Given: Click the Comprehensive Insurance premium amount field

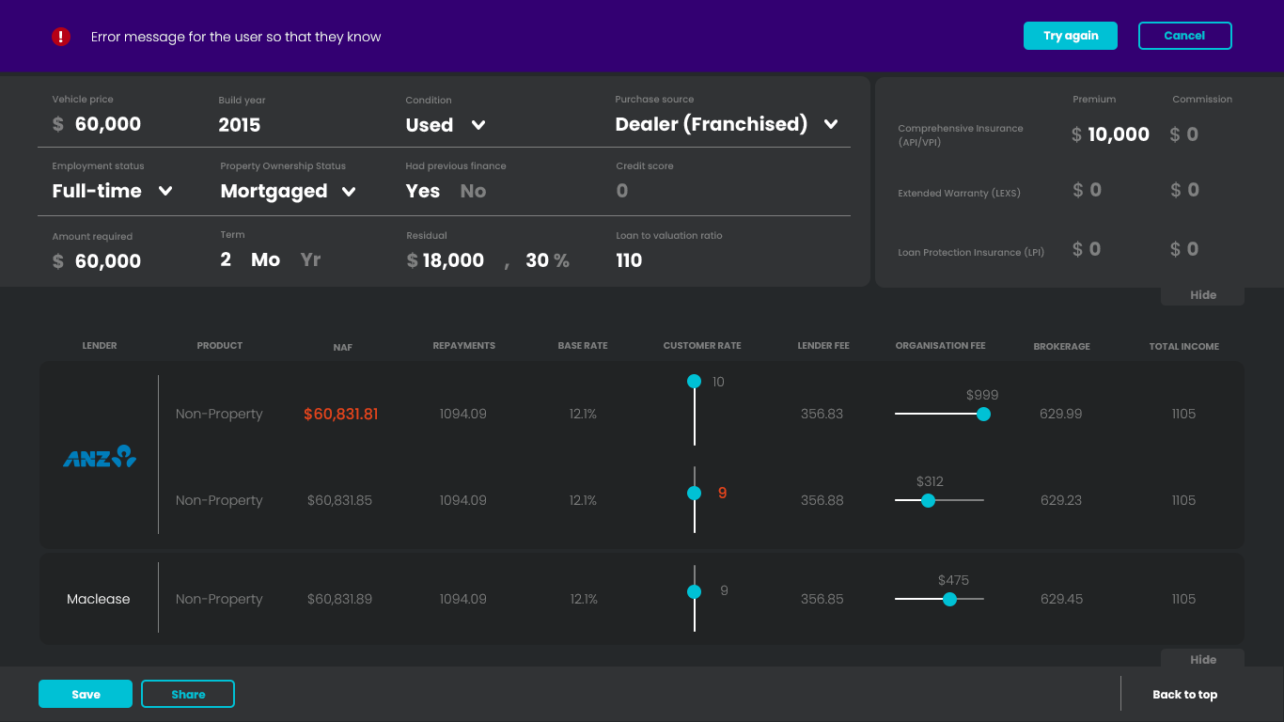Looking at the screenshot, I should point(1118,134).
